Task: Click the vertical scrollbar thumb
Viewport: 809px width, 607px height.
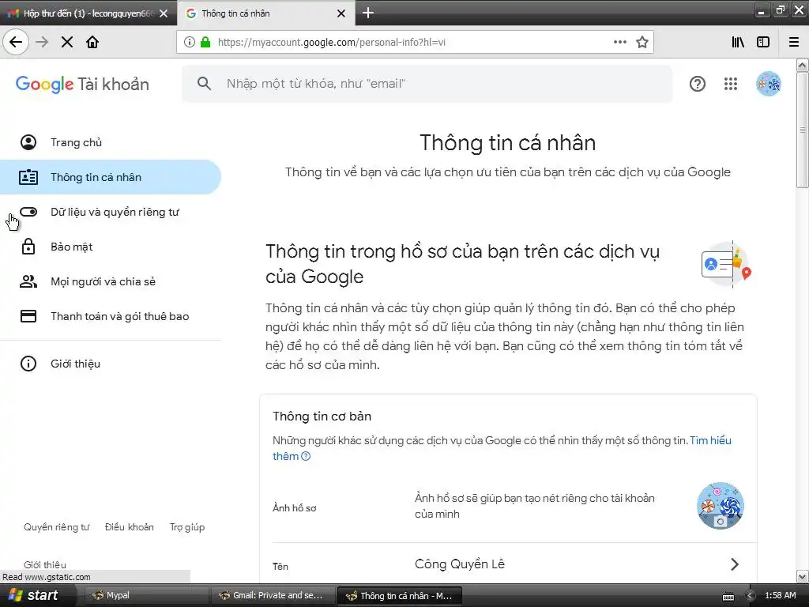Action: coord(803,130)
